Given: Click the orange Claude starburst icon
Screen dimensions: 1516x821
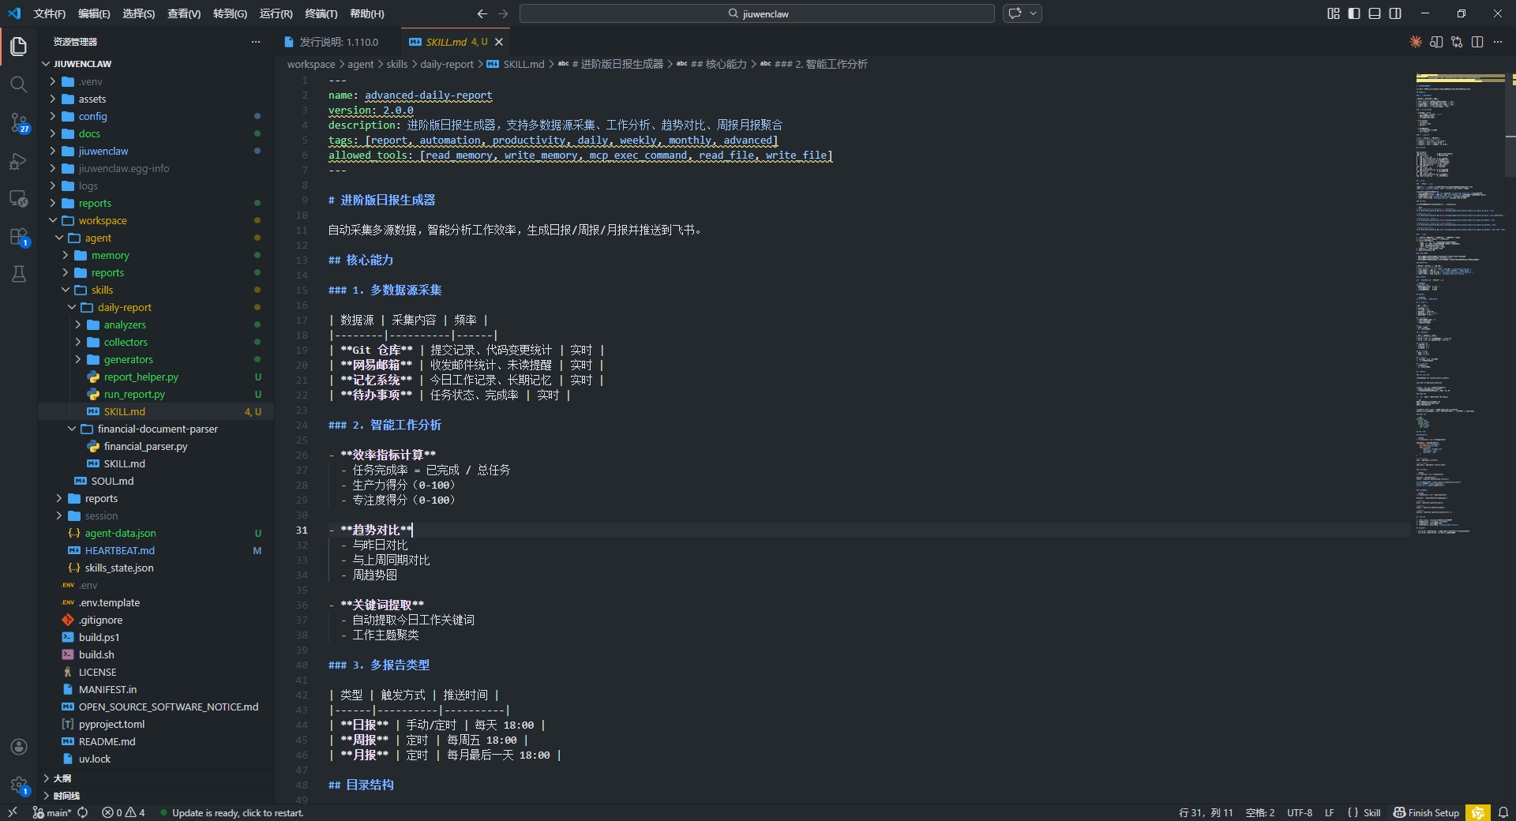Looking at the screenshot, I should pos(1416,42).
